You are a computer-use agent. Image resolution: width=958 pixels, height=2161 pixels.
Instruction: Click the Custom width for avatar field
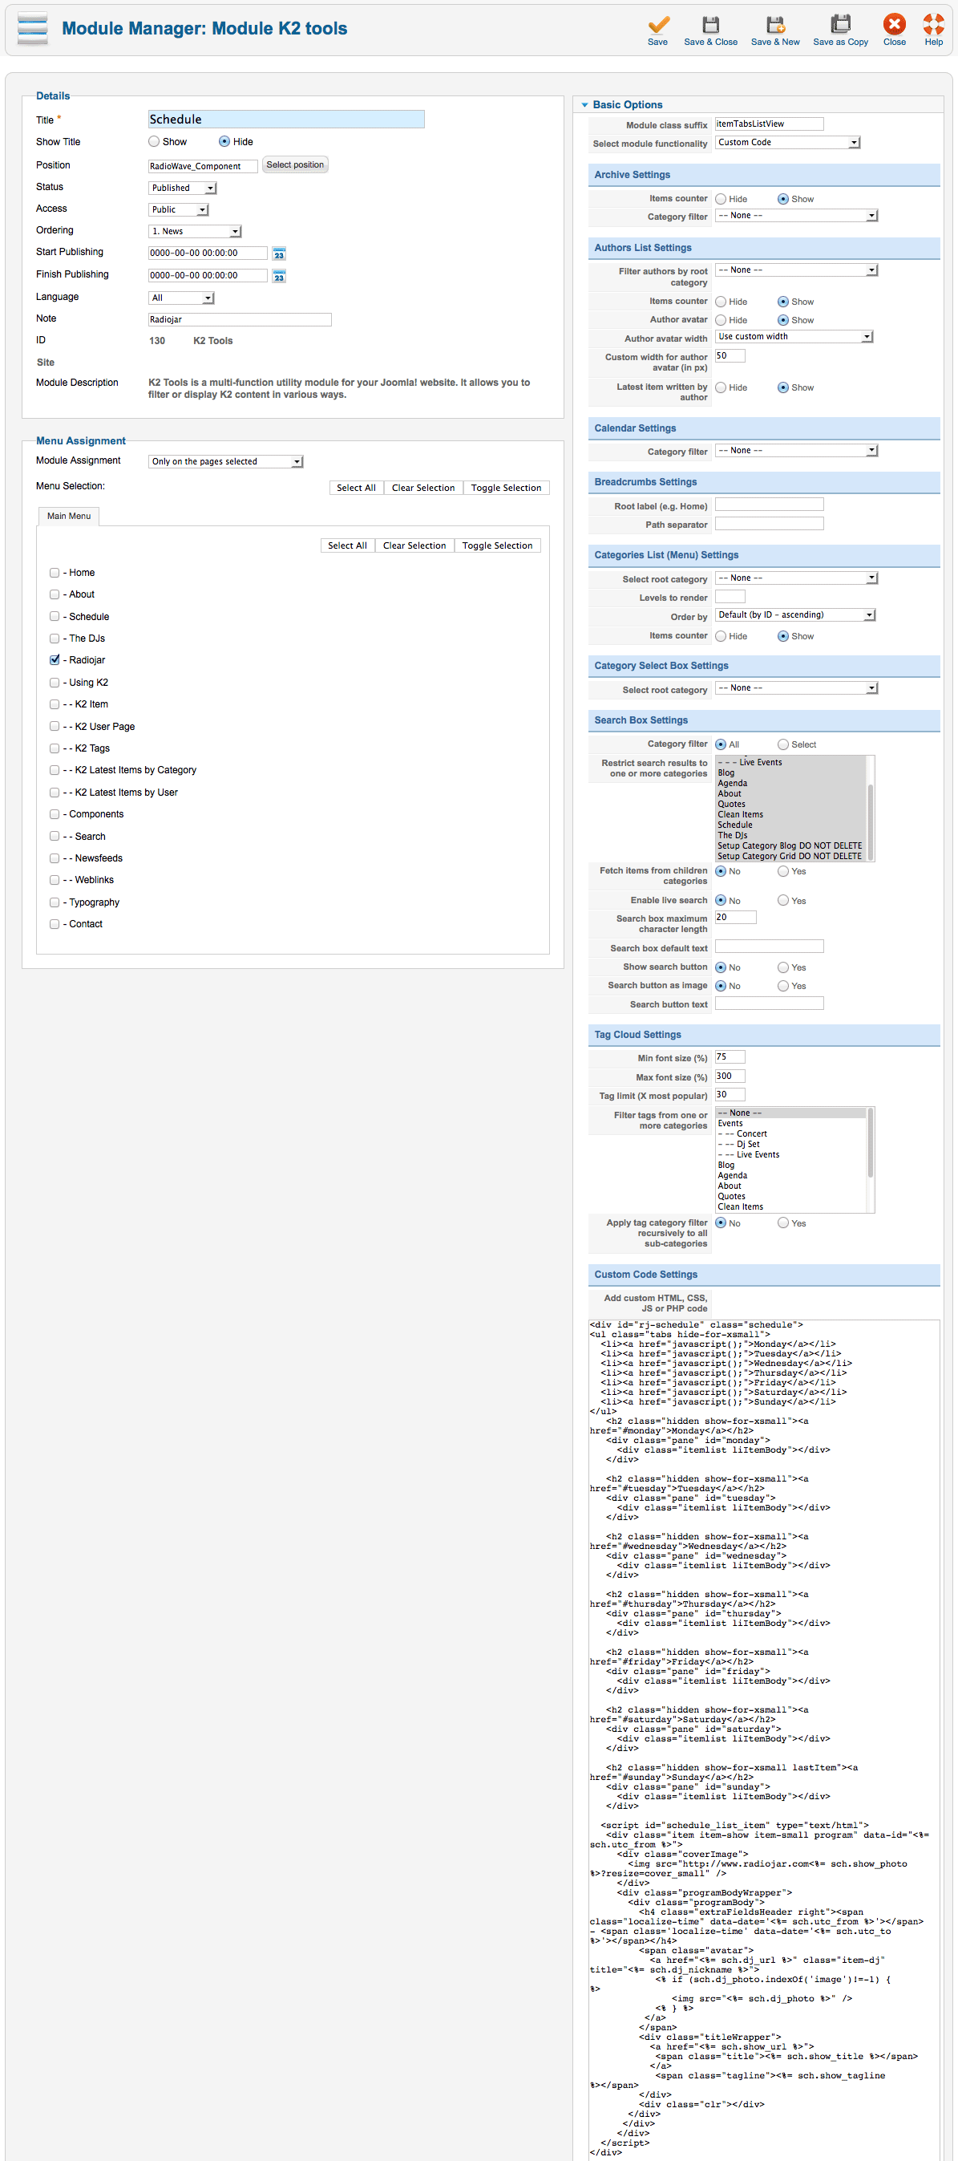click(730, 356)
